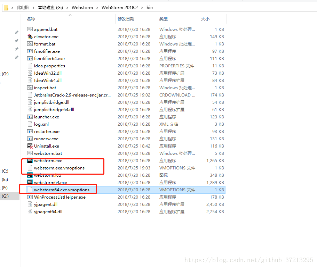Click the runnerw.exe file icon

(x=30, y=139)
